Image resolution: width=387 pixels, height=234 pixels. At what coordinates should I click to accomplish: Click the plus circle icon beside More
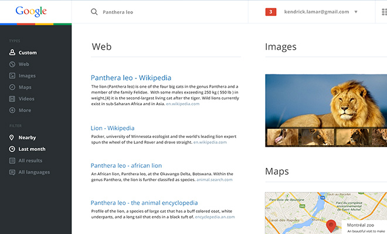(x=12, y=110)
